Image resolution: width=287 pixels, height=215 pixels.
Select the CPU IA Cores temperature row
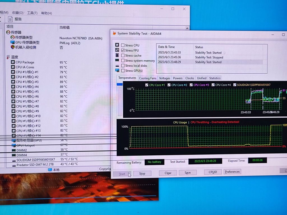pyautogui.click(x=25, y=67)
